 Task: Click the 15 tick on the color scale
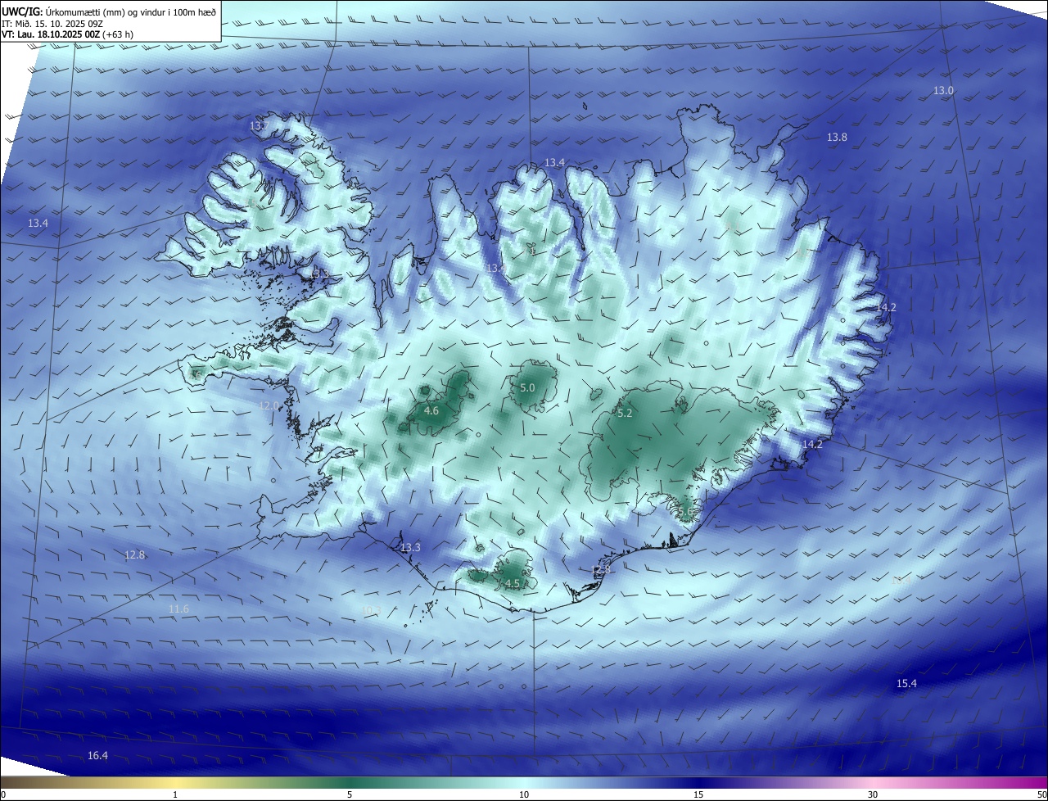(x=698, y=794)
